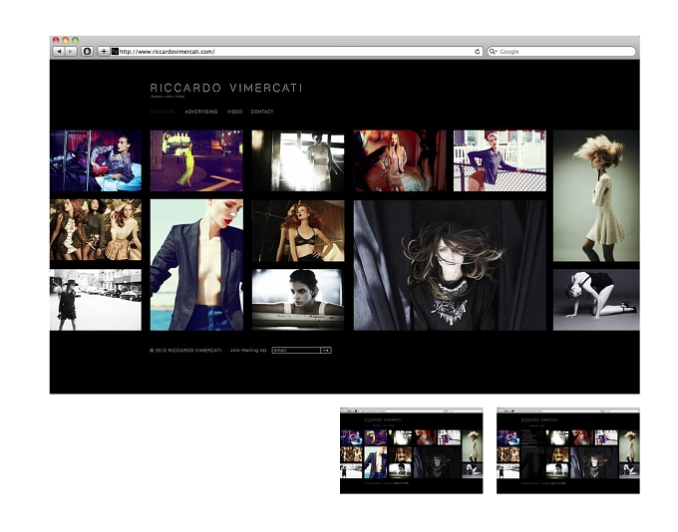678x532 pixels.
Task: Click the magnifier icon in Google search field
Action: point(493,52)
